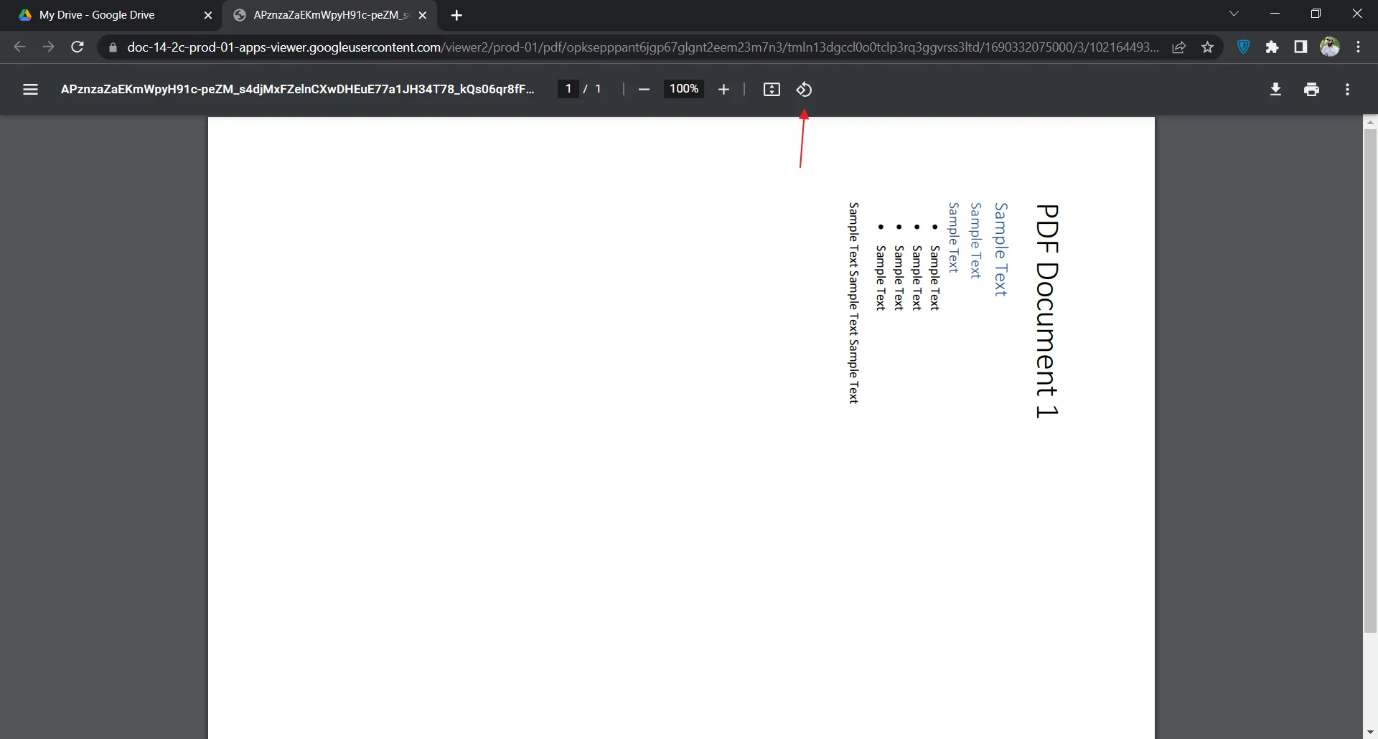
Task: Open a new browser tab
Action: pyautogui.click(x=456, y=15)
